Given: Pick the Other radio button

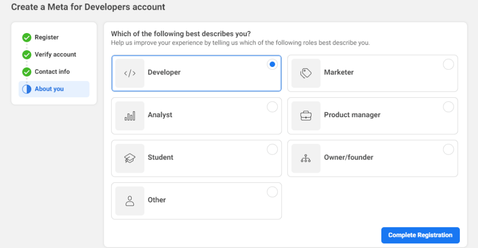Looking at the screenshot, I should 272,192.
